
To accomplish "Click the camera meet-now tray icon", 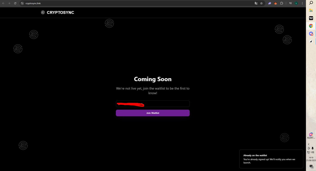I will coord(309,148).
